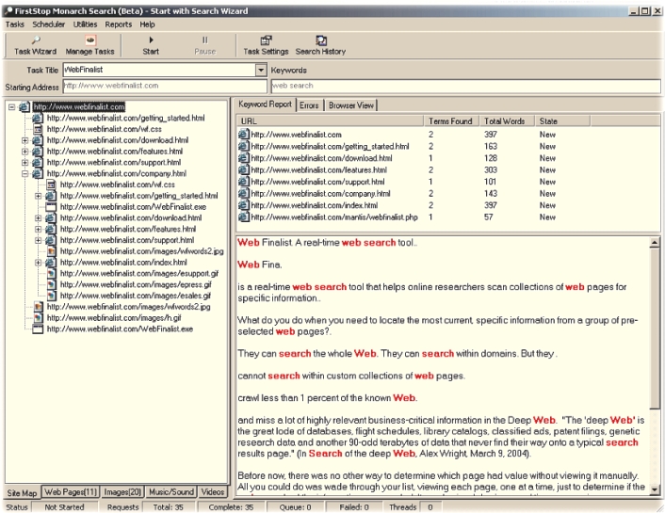The image size is (665, 513).
Task: Expand nested support.html under company.html
Action: [39, 240]
